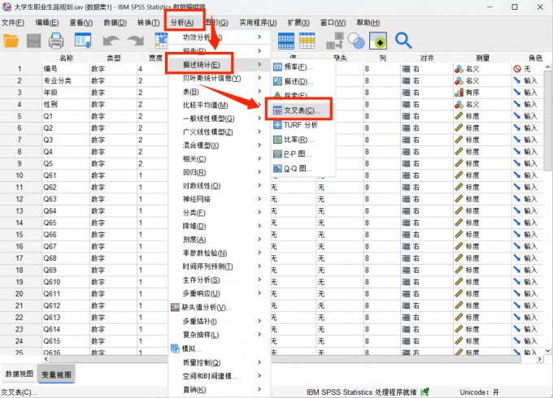This screenshot has width=553, height=398.
Task: Click the Q-Q 图 plot icon
Action: tap(277, 169)
